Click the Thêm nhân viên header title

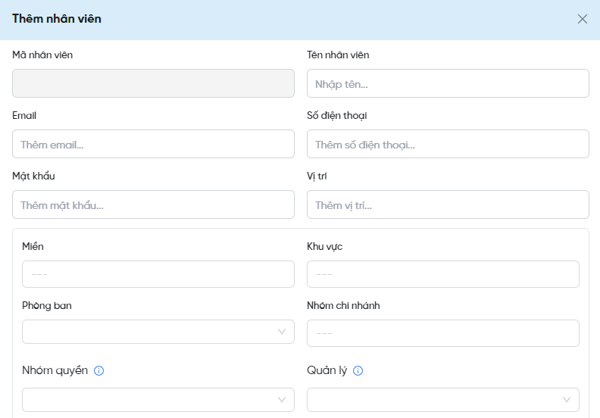[x=57, y=19]
